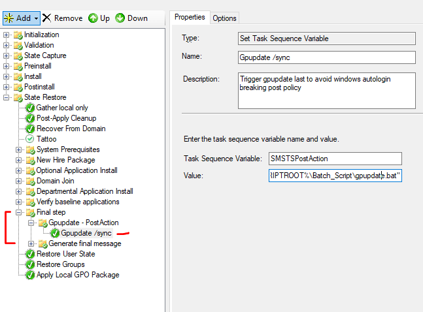Expand the Generate final message group

point(31,243)
